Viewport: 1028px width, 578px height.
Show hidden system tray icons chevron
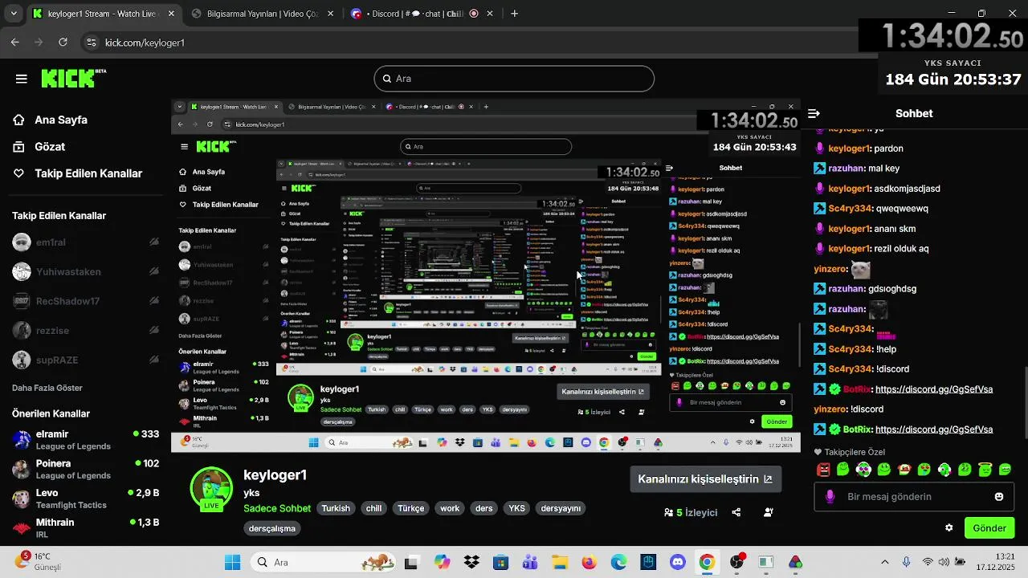[885, 562]
